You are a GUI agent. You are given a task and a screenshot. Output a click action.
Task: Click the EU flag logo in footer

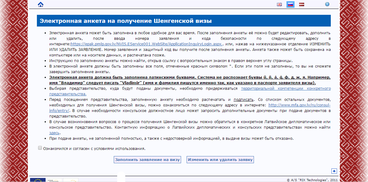click(x=38, y=180)
